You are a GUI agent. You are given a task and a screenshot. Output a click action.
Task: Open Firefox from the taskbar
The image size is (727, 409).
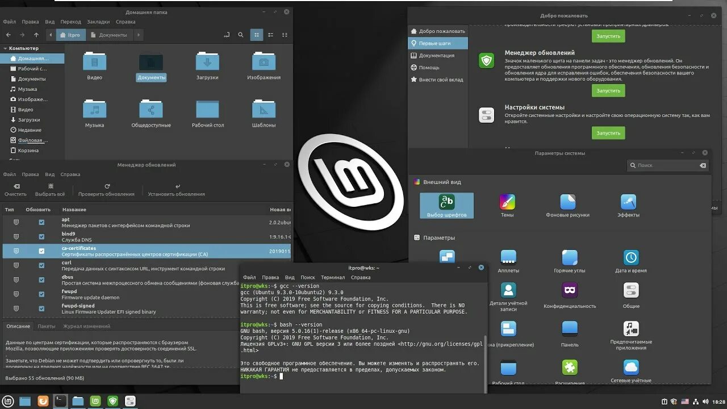(x=43, y=401)
